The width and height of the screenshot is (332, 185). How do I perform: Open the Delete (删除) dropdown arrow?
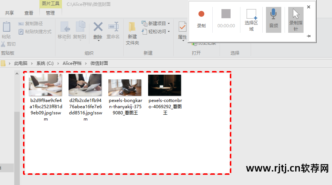click(99, 40)
